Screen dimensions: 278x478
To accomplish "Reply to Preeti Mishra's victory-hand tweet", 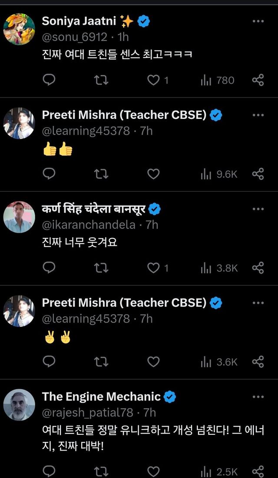I will pos(50,362).
